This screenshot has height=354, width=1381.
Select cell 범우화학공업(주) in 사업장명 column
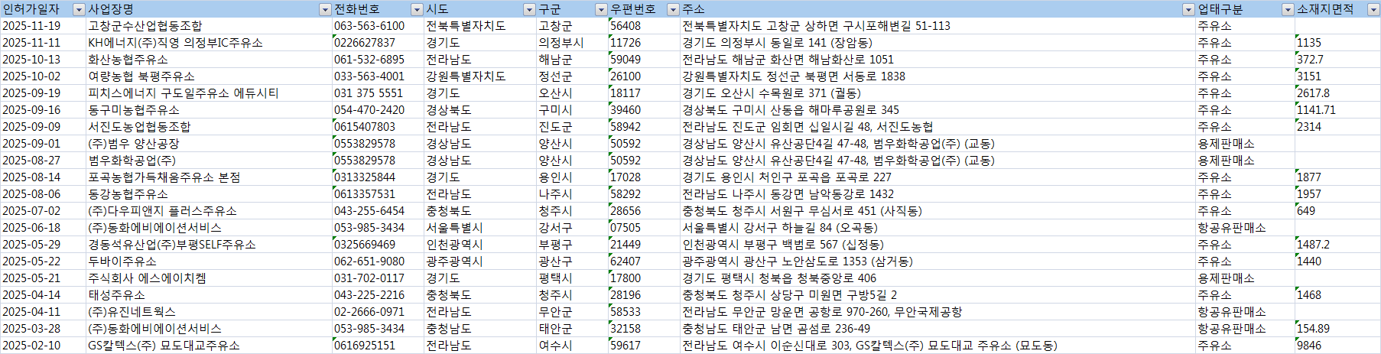point(209,161)
